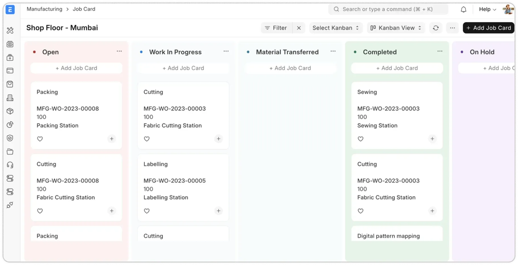Expand the Help dropdown menu
This screenshot has width=518, height=265.
pos(487,9)
